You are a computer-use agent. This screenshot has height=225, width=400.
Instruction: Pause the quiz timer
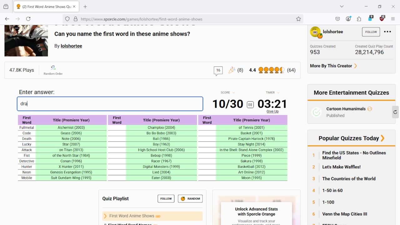tap(250, 105)
